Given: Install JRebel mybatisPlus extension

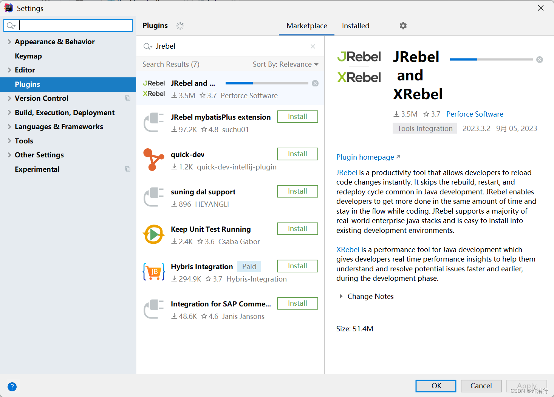Looking at the screenshot, I should click(x=297, y=117).
